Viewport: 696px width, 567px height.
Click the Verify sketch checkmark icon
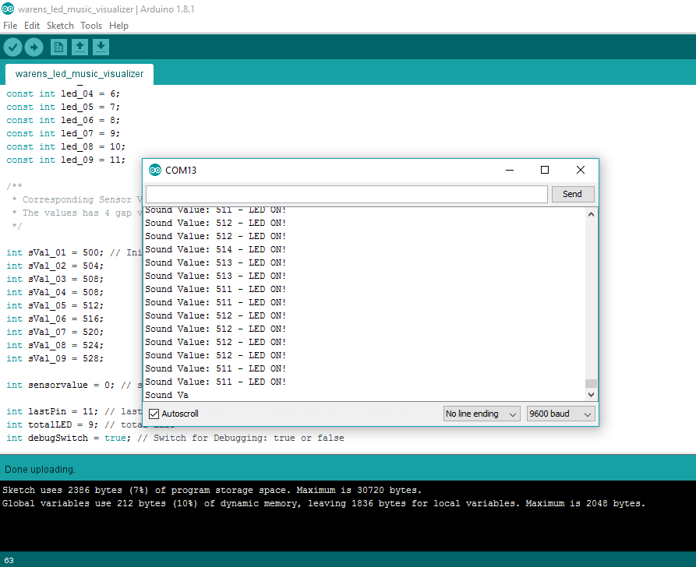tap(13, 47)
